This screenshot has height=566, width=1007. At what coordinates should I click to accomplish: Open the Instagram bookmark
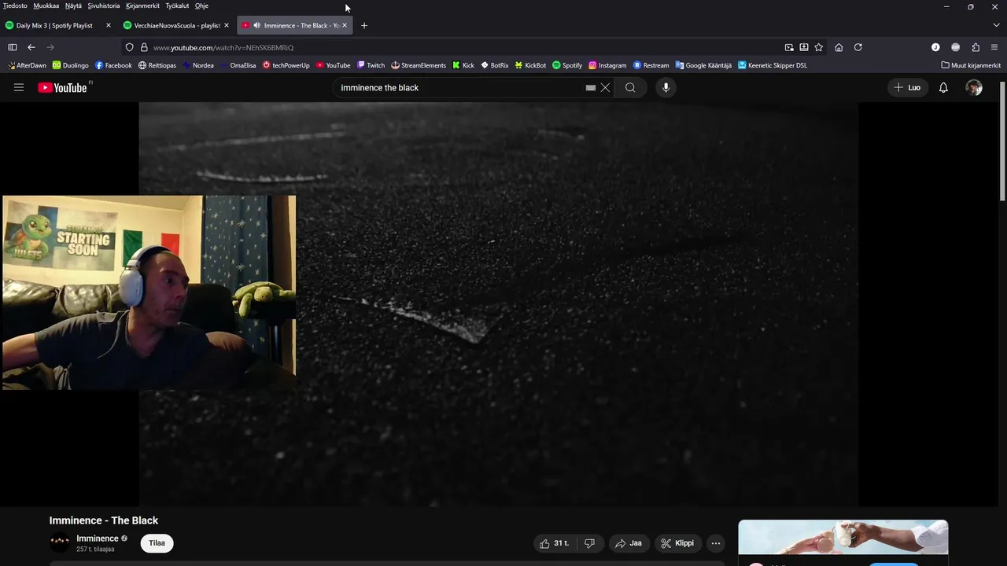(607, 65)
